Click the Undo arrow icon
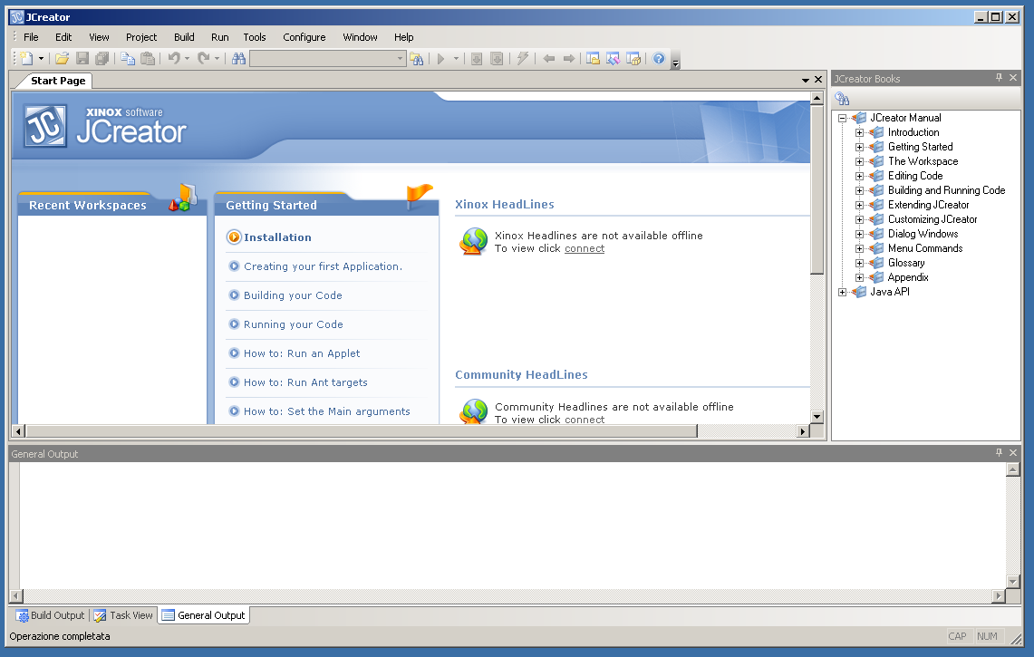This screenshot has width=1034, height=657. click(174, 59)
